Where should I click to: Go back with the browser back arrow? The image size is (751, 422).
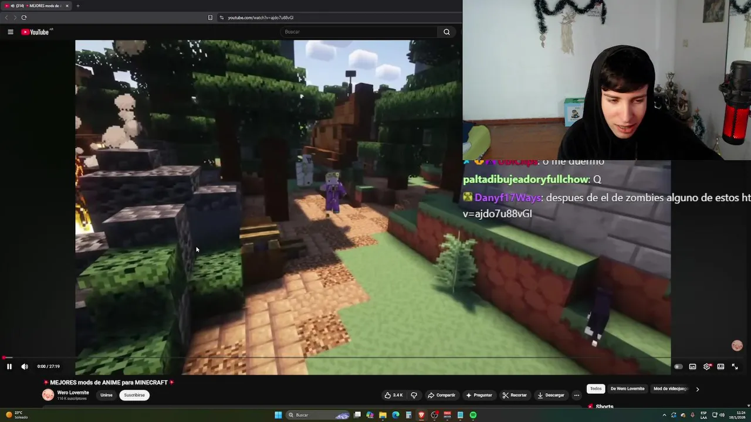pos(6,18)
